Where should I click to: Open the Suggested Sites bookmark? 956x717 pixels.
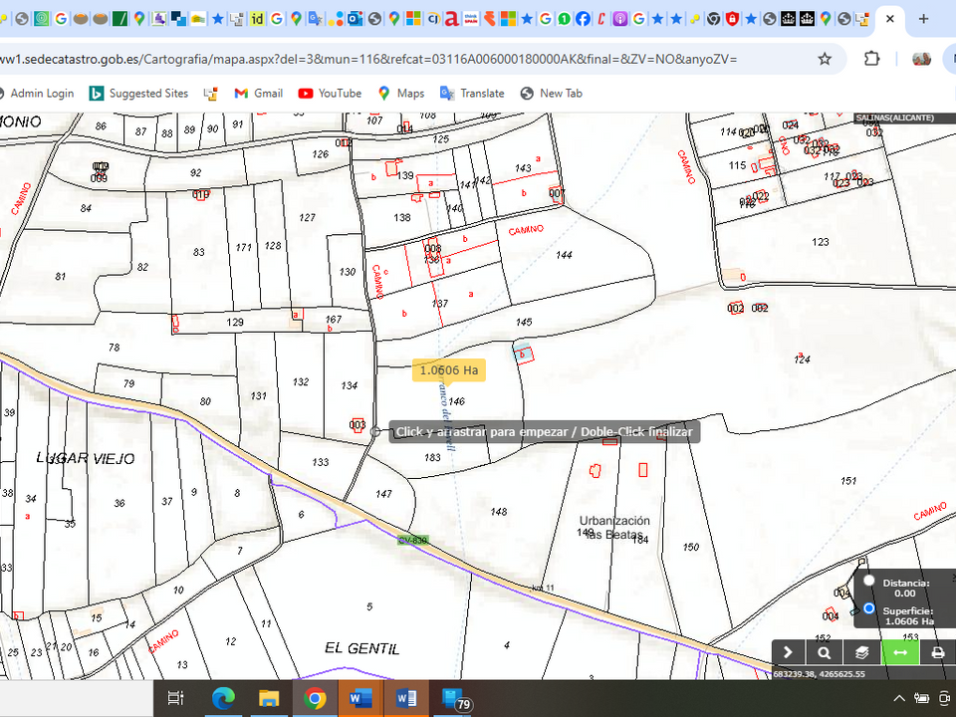[139, 94]
